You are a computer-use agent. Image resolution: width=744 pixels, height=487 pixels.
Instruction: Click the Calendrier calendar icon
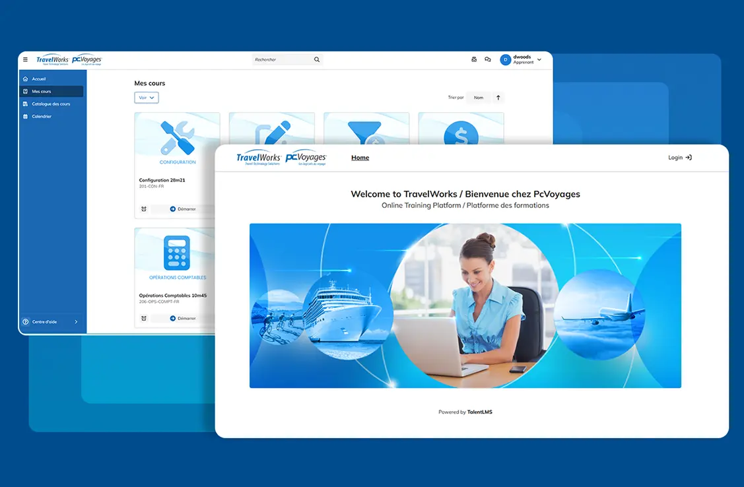(x=26, y=116)
